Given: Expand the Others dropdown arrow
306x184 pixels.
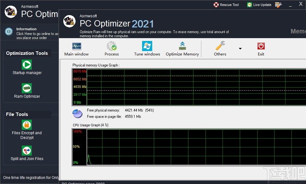Looking at the screenshot, I should click(240, 49).
